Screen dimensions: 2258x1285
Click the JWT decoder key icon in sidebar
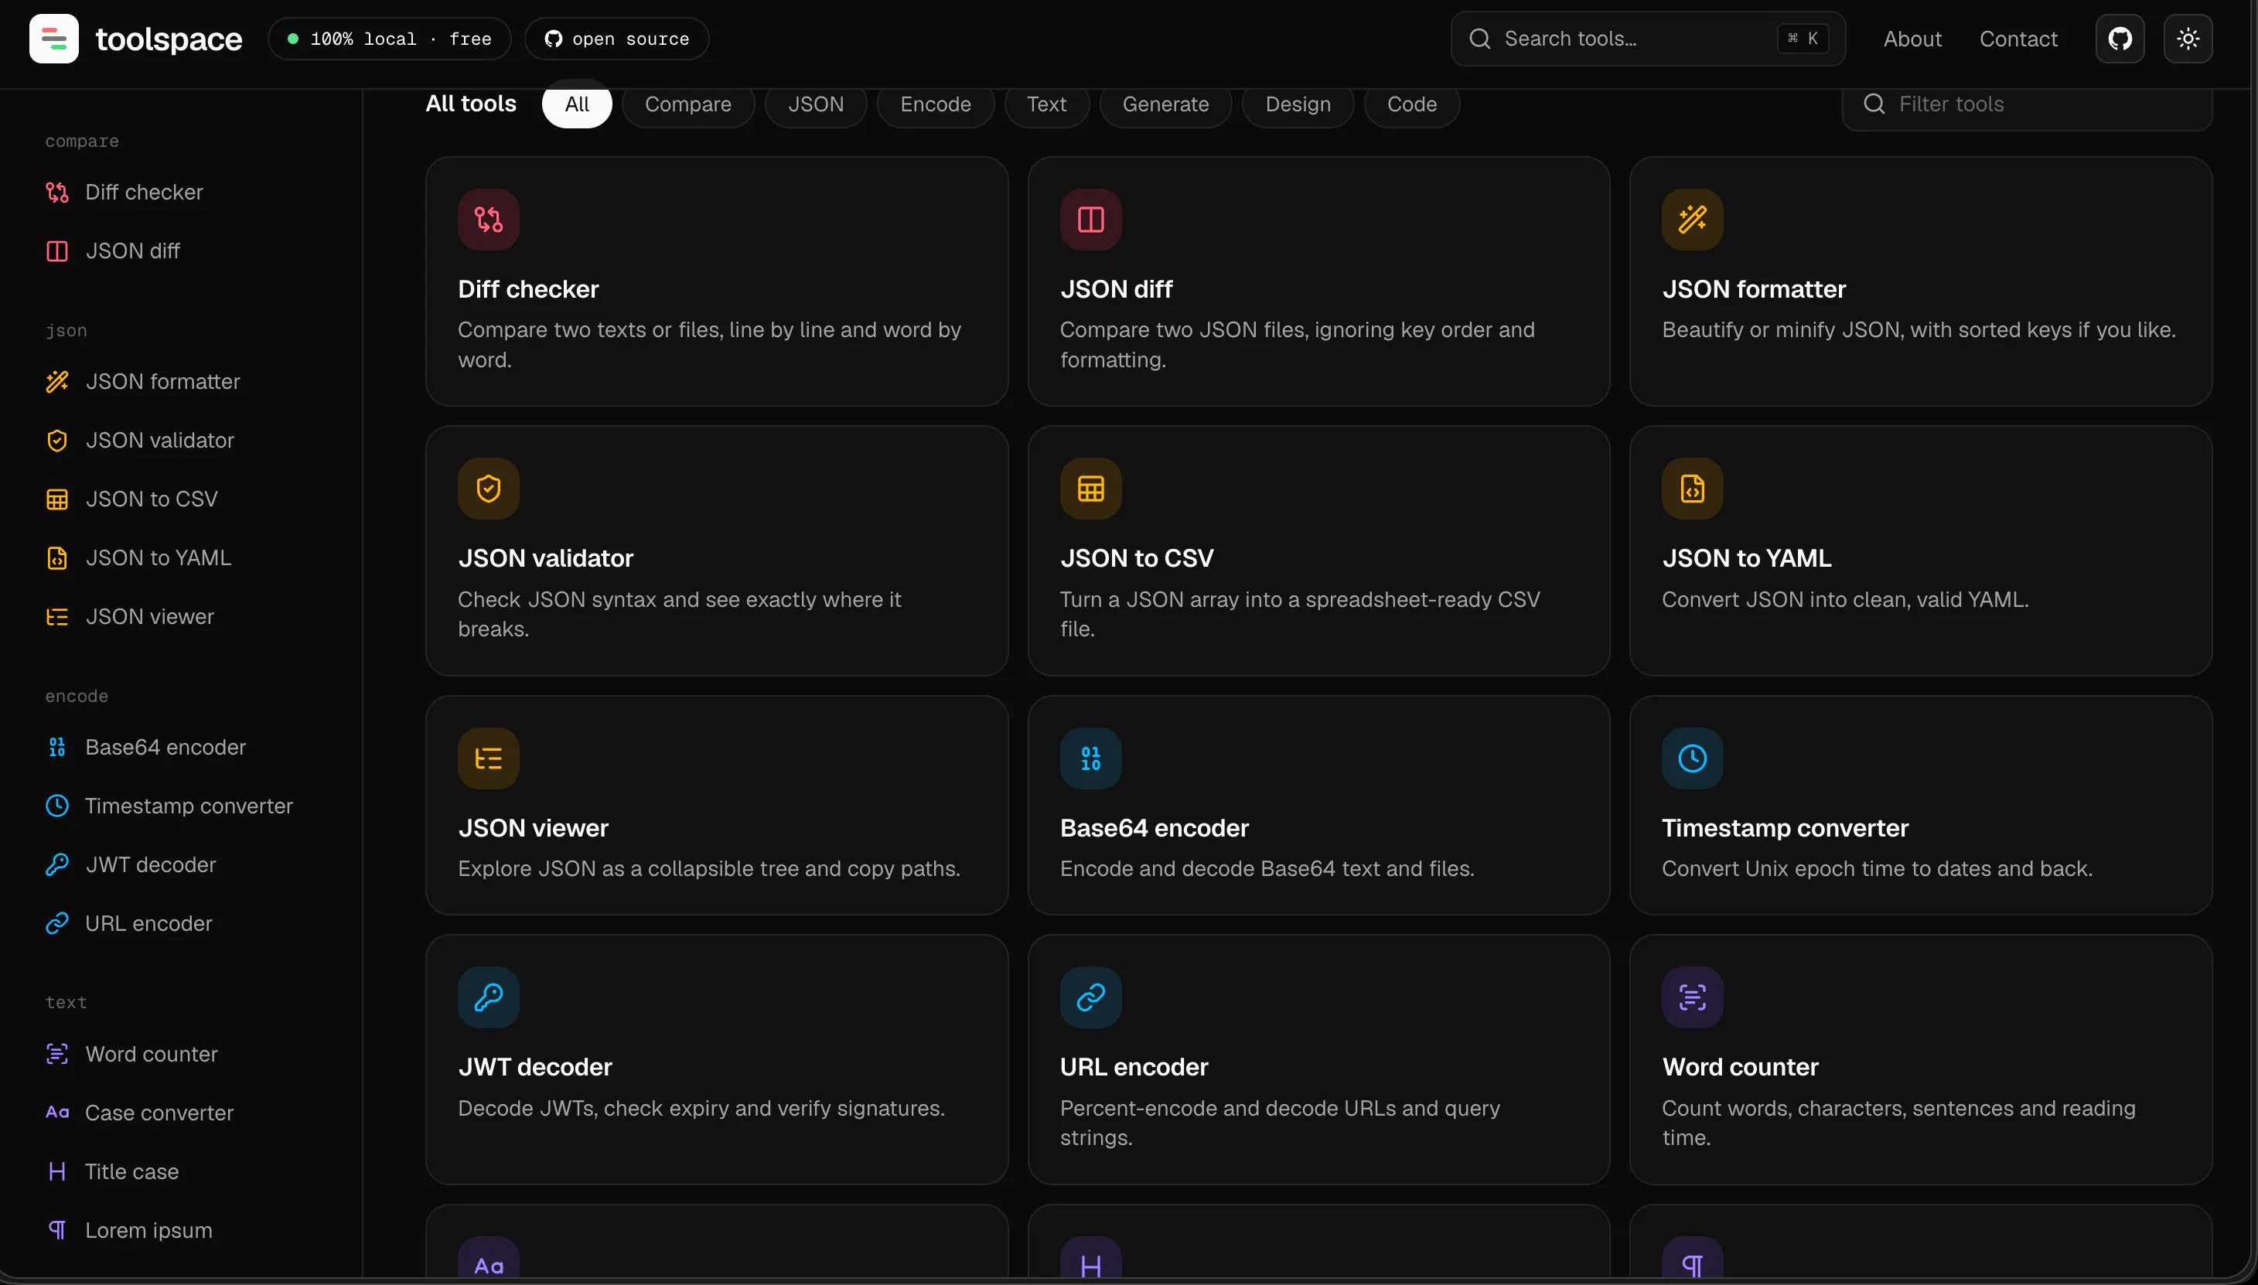pos(57,865)
